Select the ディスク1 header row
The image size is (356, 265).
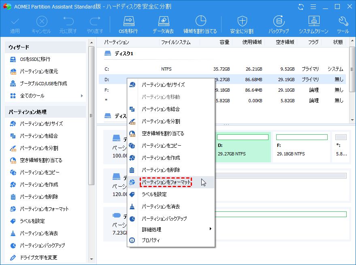pos(222,54)
